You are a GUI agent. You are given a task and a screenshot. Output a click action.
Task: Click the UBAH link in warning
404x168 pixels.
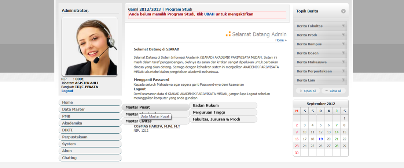[x=209, y=14]
